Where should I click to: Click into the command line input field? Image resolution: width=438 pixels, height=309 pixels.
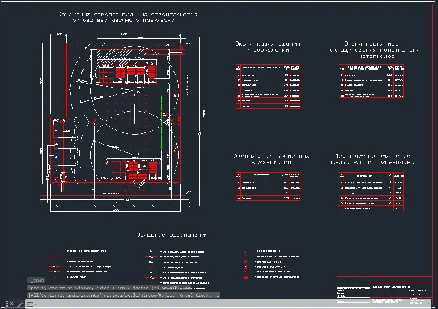click(x=232, y=304)
